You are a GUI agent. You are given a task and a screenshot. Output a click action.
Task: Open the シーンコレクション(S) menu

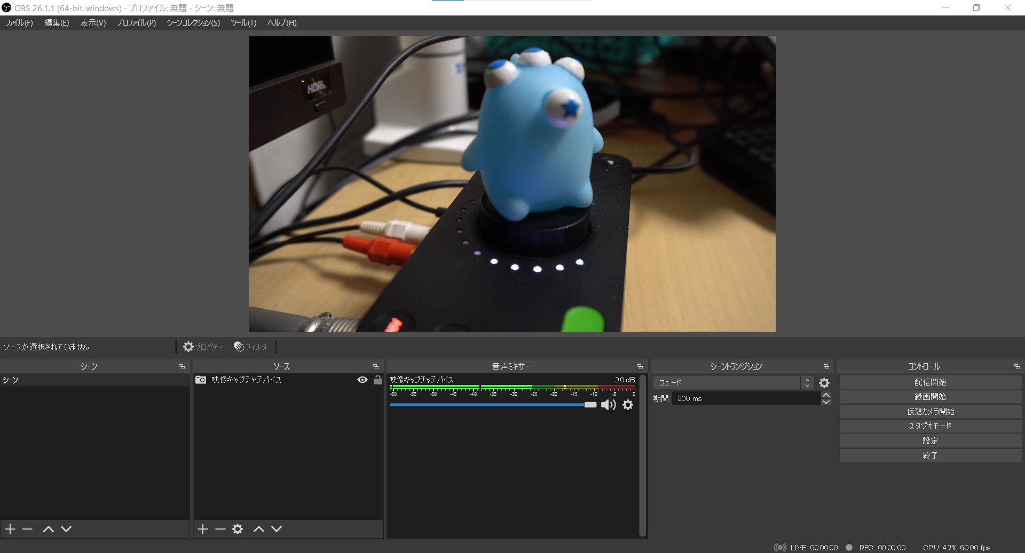(x=192, y=23)
